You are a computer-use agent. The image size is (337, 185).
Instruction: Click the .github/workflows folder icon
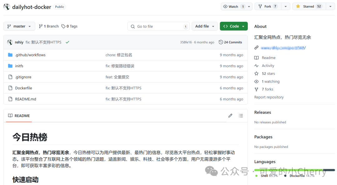10,55
